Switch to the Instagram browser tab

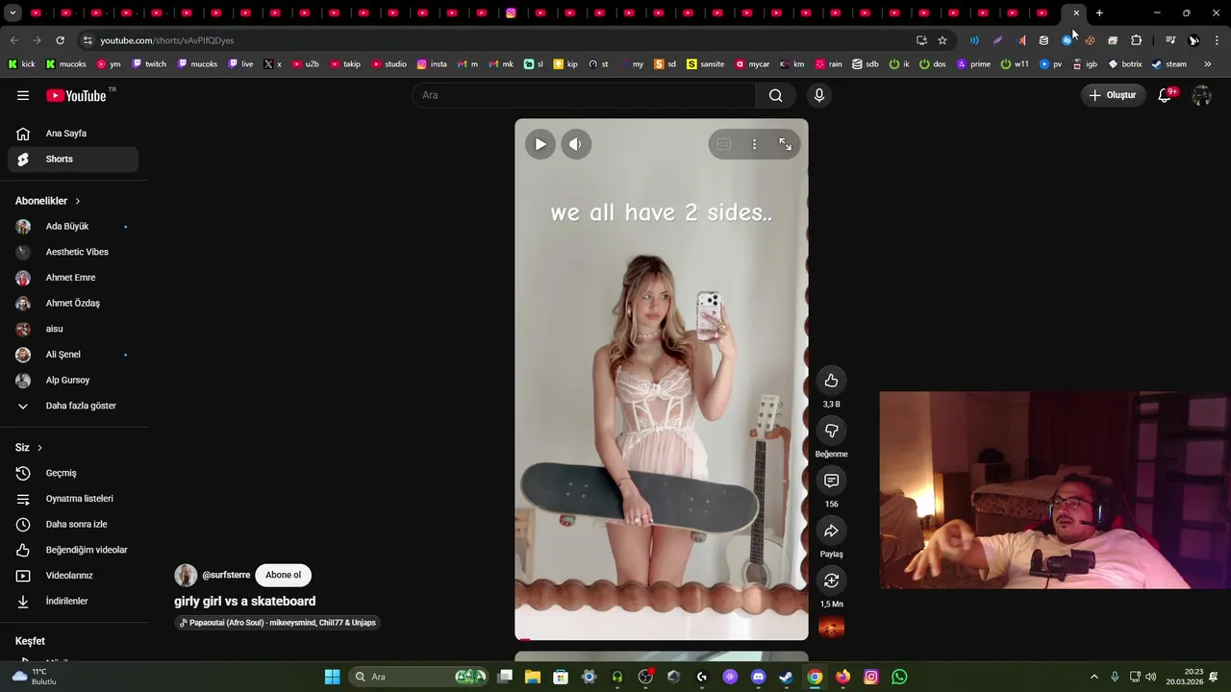tap(512, 13)
